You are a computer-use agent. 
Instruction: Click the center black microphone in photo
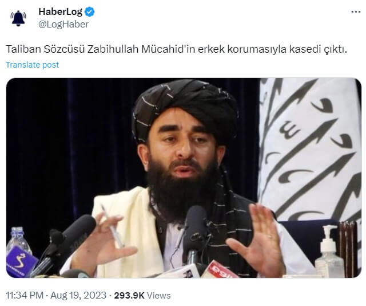point(195,234)
